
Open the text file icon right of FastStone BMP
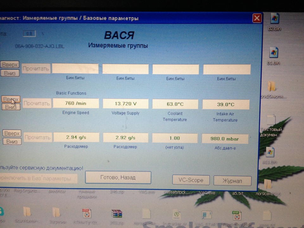pyautogui.click(x=267, y=216)
